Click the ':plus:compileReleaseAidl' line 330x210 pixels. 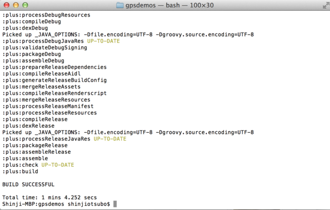[x=41, y=74]
